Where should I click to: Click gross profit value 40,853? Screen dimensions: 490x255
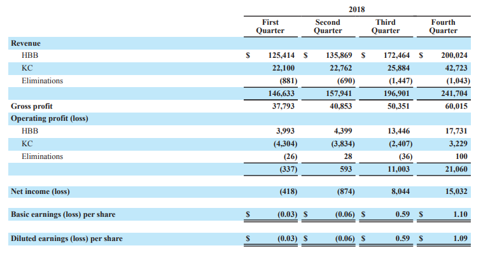[340, 106]
